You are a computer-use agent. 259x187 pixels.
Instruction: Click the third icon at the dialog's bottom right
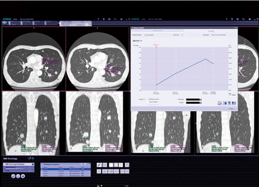tap(229, 103)
